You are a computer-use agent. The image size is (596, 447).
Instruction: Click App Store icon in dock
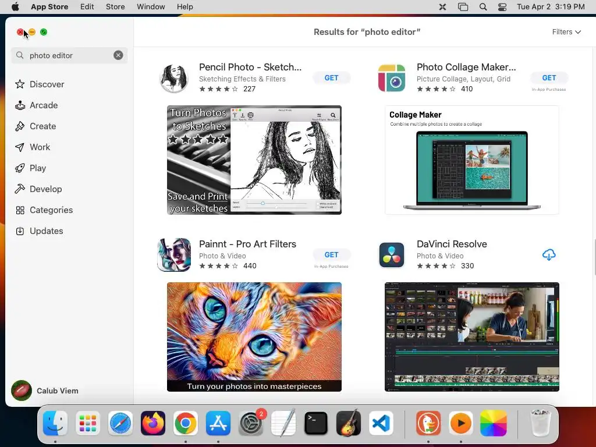(x=218, y=423)
